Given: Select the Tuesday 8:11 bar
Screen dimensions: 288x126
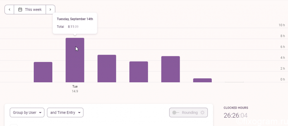Looking at the screenshot, I should coord(75,60).
